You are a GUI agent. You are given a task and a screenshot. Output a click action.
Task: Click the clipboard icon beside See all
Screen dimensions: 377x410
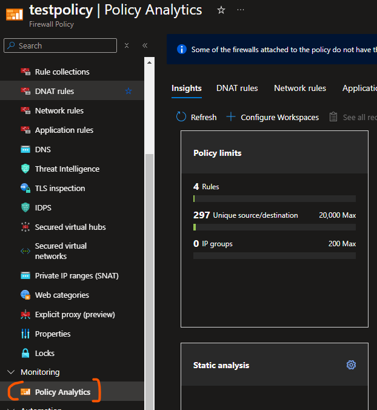pyautogui.click(x=333, y=117)
